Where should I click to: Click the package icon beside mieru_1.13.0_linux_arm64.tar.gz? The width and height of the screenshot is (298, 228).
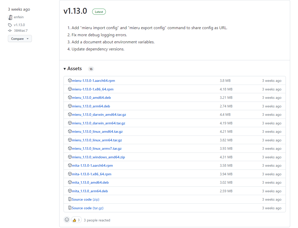70,140
